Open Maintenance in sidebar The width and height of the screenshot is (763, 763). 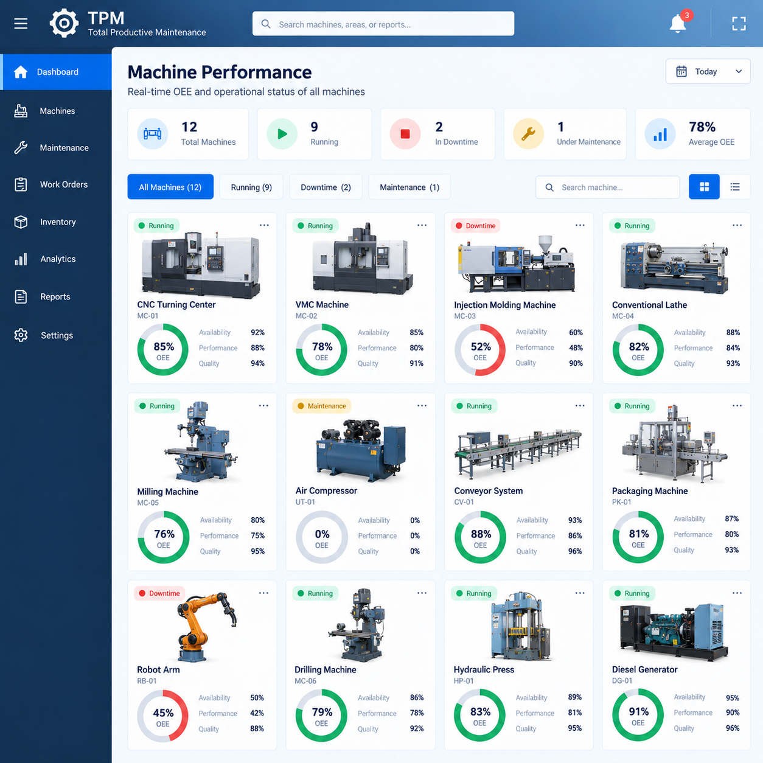coord(56,148)
